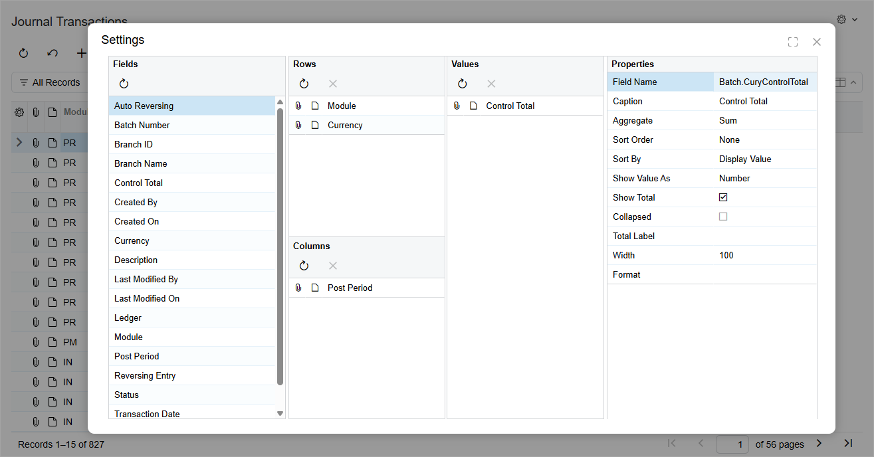Open the Aggregate value dropdown showing Sum
This screenshot has width=874, height=457.
[764, 121]
